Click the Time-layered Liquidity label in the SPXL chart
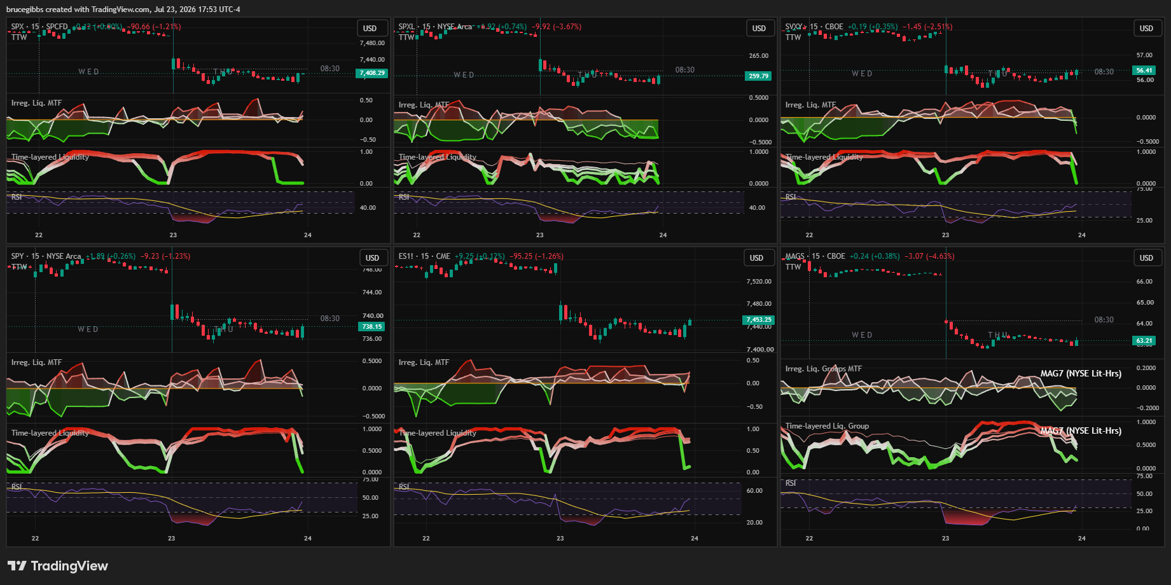This screenshot has height=585, width=1171. coord(437,157)
